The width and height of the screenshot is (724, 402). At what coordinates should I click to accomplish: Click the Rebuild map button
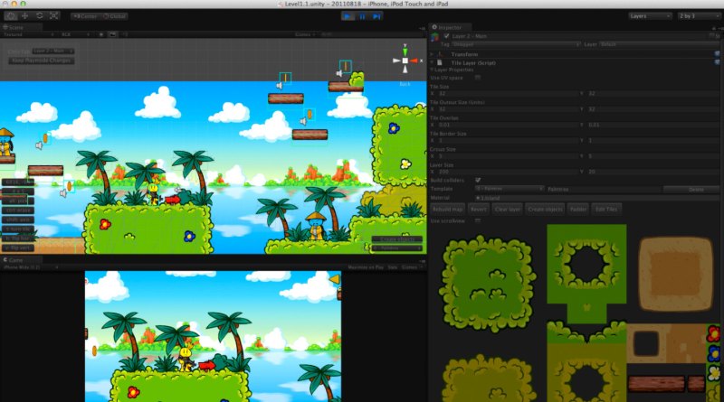click(447, 210)
